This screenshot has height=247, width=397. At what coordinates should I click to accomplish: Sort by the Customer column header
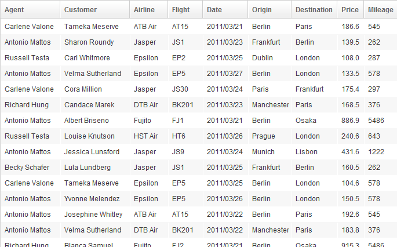pos(95,10)
